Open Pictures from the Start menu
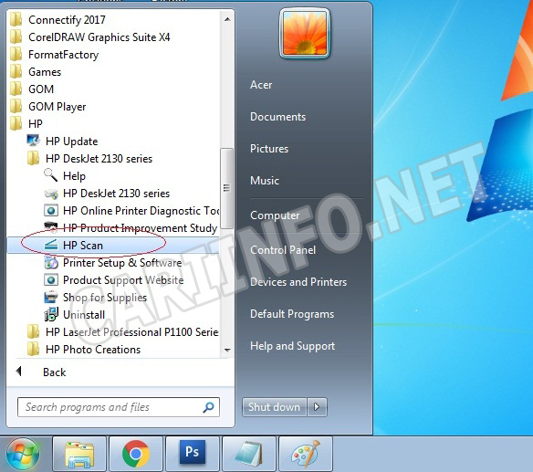Viewport: 533px width, 472px height. point(269,149)
